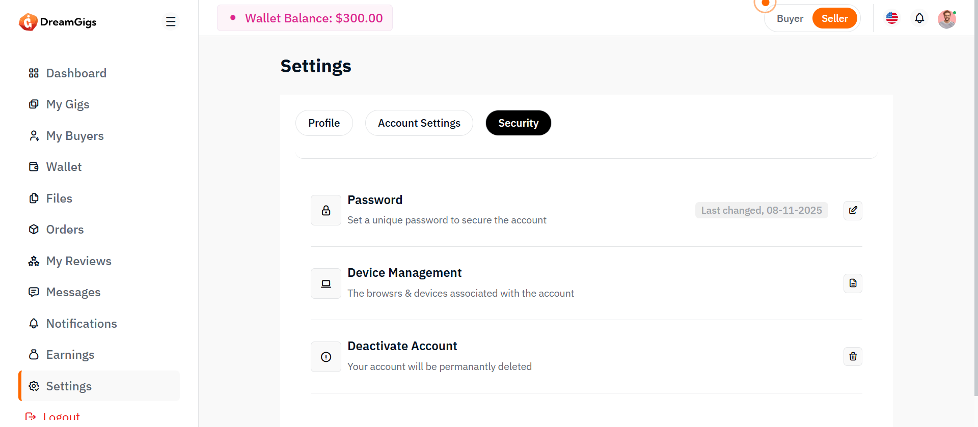Image resolution: width=978 pixels, height=427 pixels.
Task: Open the user avatar profile menu
Action: tap(946, 19)
